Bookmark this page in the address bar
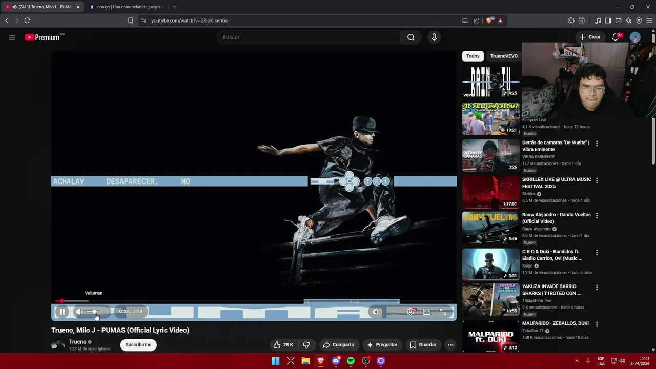This screenshot has width=656, height=369. [130, 20]
